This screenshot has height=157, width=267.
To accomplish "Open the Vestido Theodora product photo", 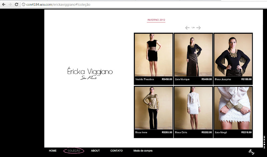I will coord(154,55).
